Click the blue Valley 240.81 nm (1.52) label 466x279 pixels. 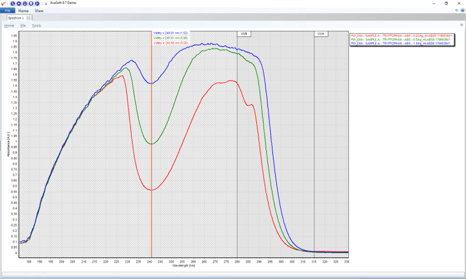coord(170,33)
